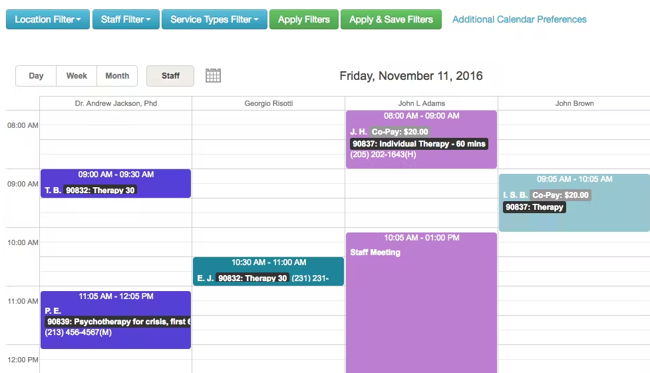Click the John Brown column header
This screenshot has width=650, height=373.
[574, 103]
